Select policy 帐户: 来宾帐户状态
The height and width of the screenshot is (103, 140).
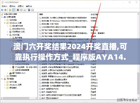pos(49,92)
